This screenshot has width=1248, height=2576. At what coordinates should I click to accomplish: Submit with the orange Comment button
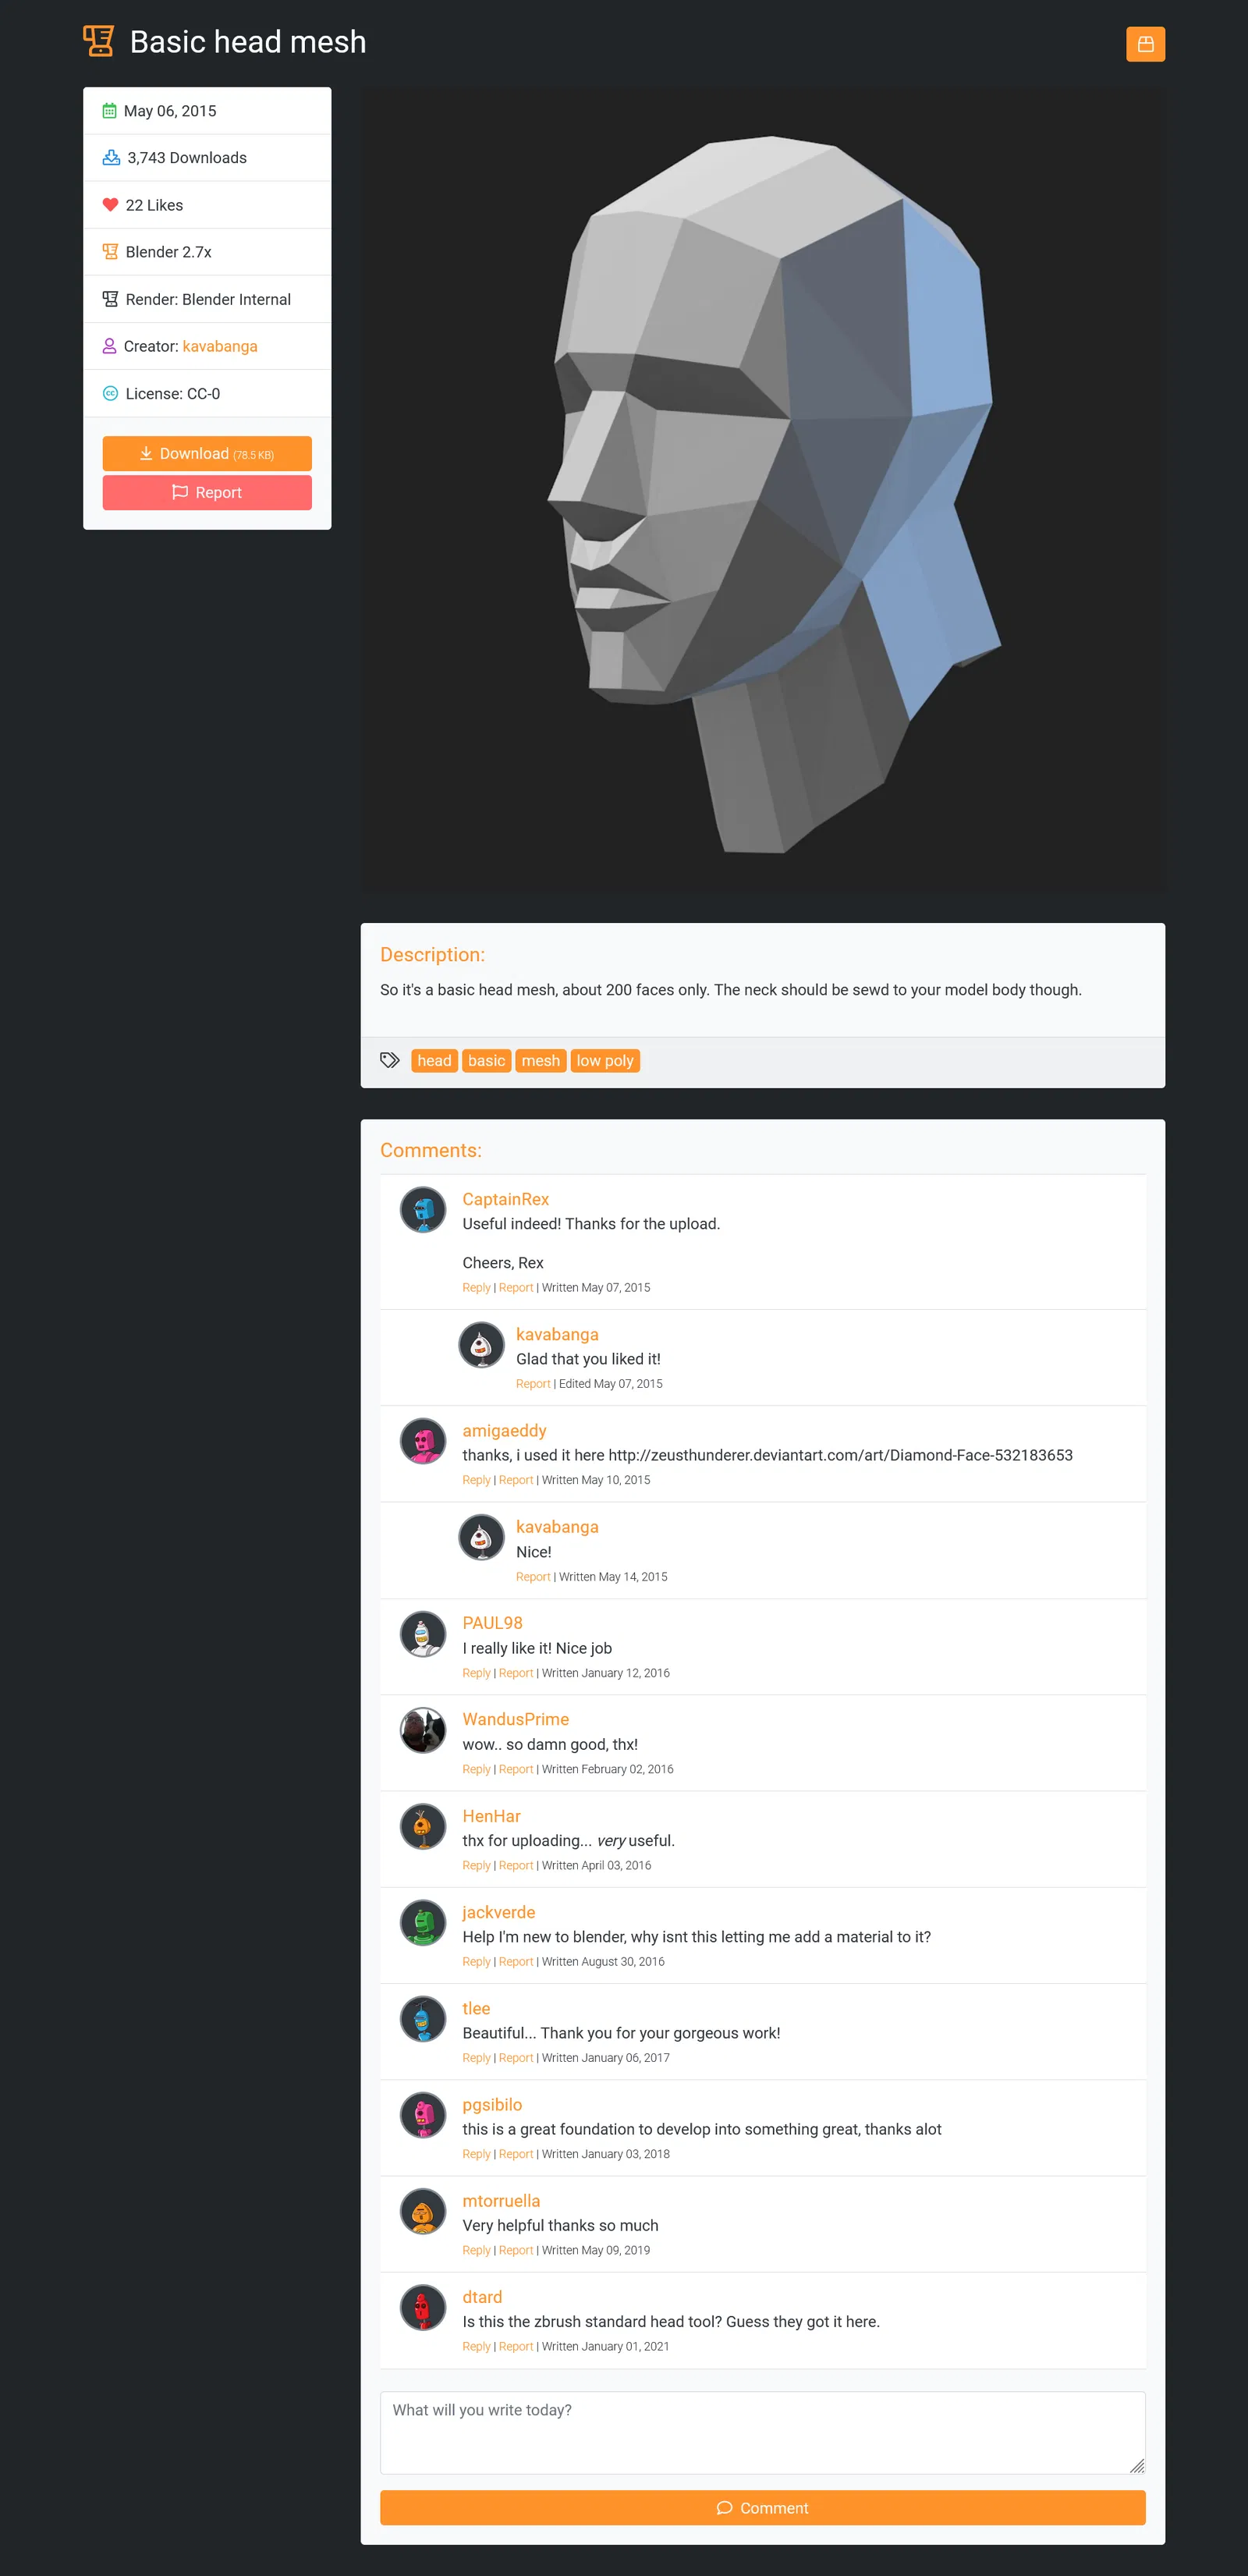click(762, 2508)
